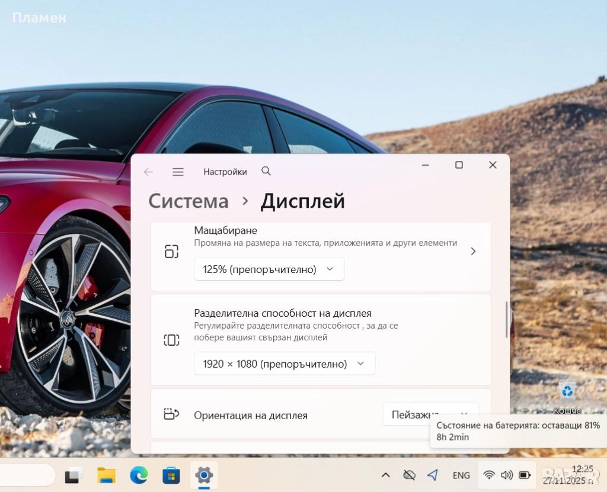The height and width of the screenshot is (492, 607).
Task: Switch the ENG input language indicator
Action: [461, 475]
